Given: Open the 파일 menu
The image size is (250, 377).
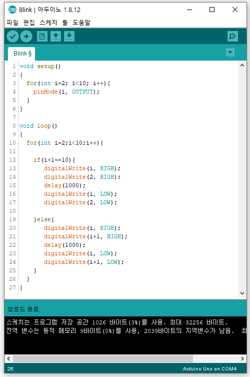Looking at the screenshot, I should [12, 23].
